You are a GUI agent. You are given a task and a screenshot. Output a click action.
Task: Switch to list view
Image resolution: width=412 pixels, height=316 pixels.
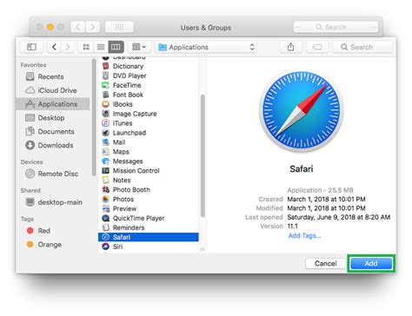101,47
